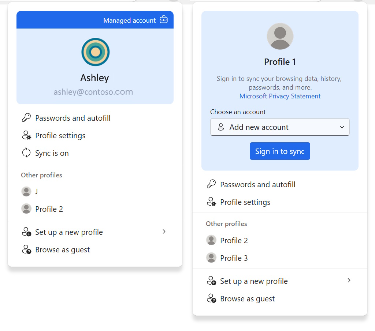
Task: Click the Managed account briefcase icon
Action: click(164, 20)
